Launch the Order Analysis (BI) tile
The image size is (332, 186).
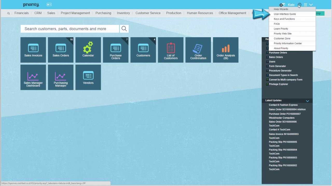click(x=226, y=50)
